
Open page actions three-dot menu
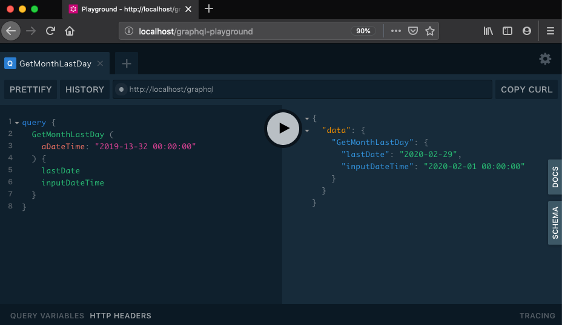pos(396,31)
